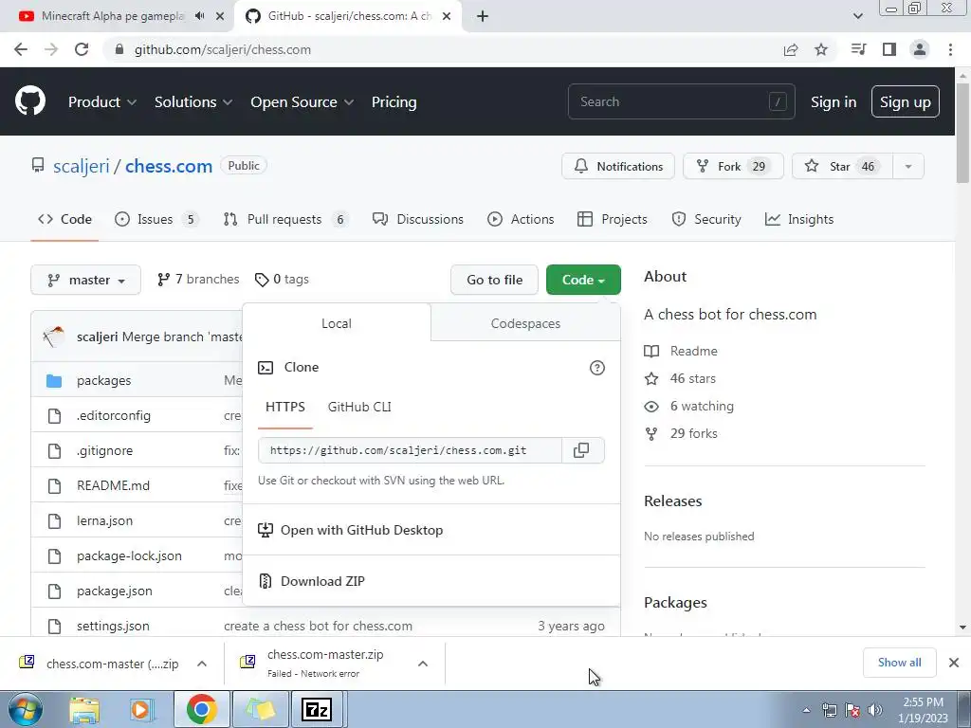
Task: Toggle the green Code dropdown button
Action: click(x=583, y=280)
